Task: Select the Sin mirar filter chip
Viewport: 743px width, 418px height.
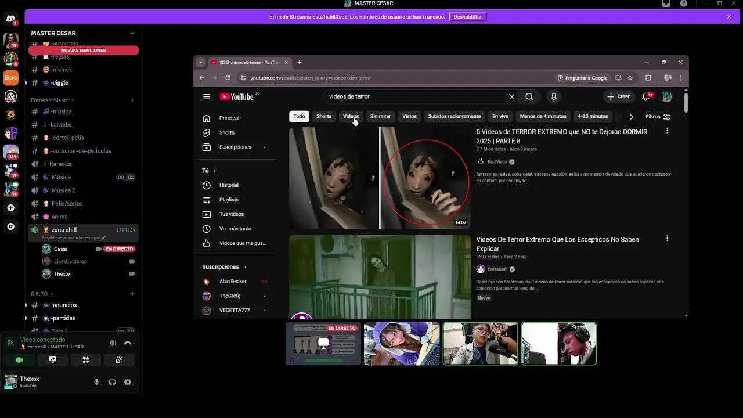Action: 380,116
